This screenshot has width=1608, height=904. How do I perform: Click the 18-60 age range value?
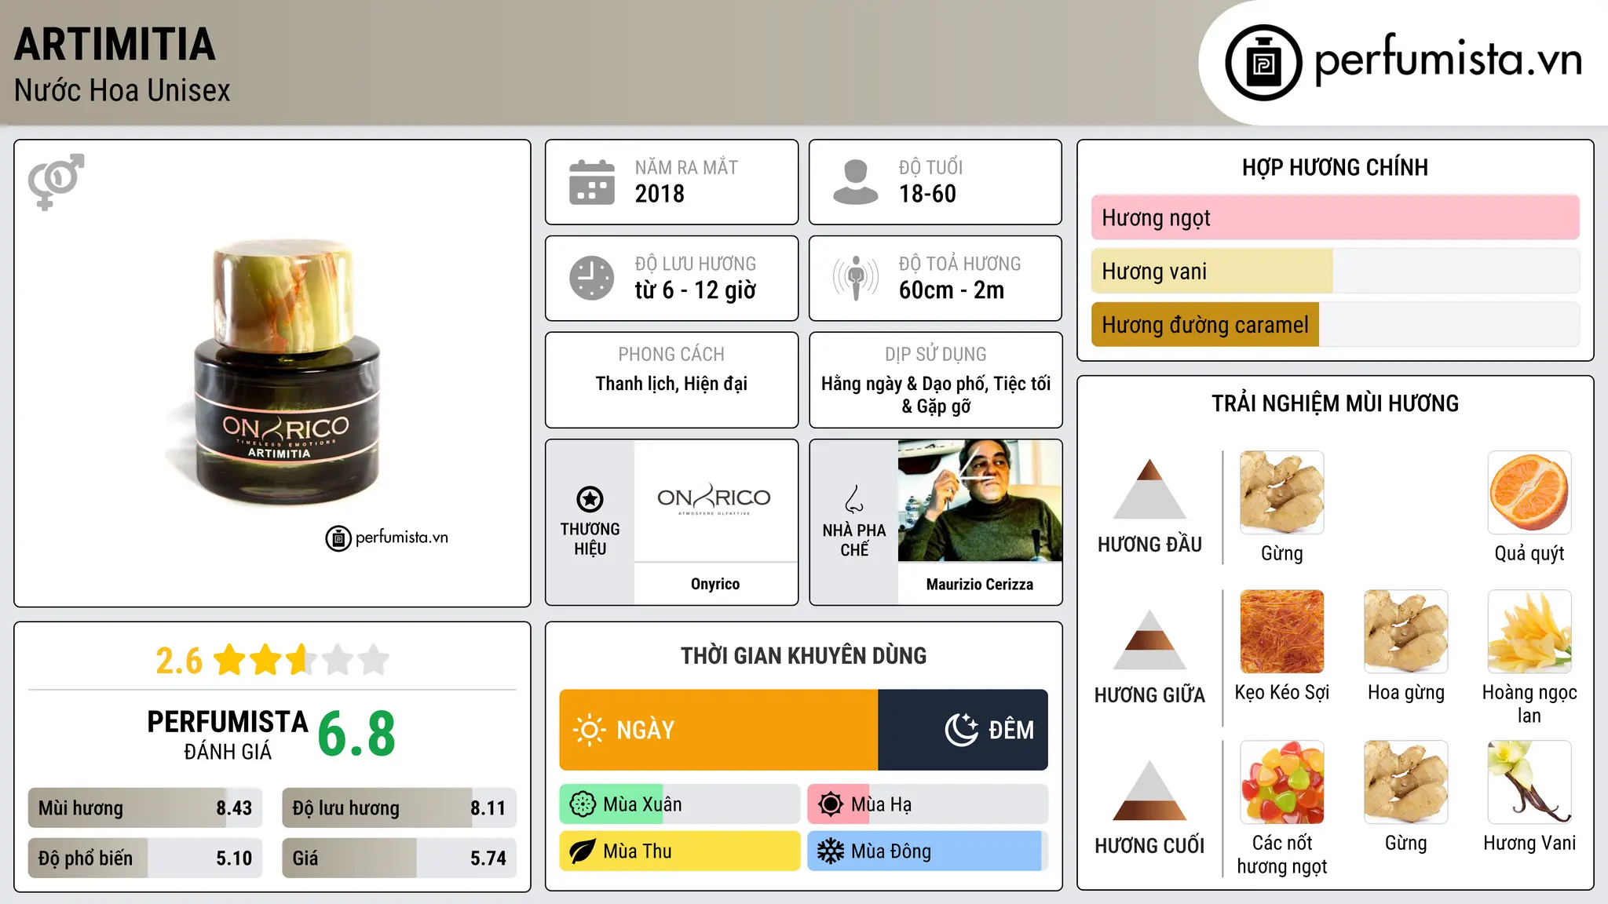[x=927, y=194]
